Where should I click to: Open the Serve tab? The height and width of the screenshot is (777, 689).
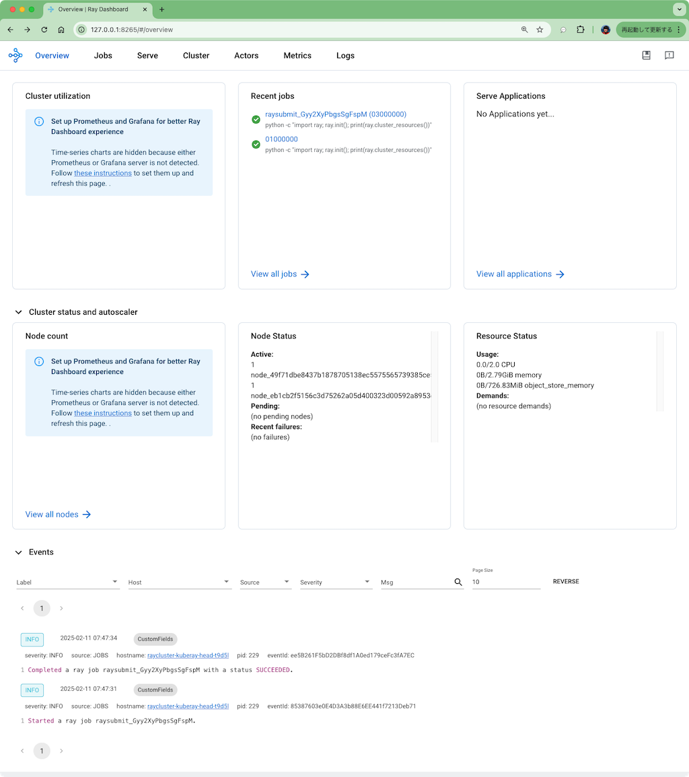point(148,55)
